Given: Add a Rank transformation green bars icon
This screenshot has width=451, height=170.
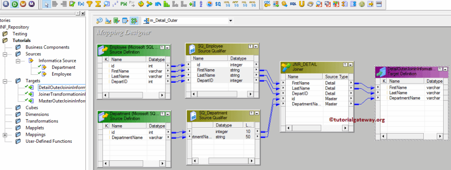Looking at the screenshot, I should coord(166,4).
